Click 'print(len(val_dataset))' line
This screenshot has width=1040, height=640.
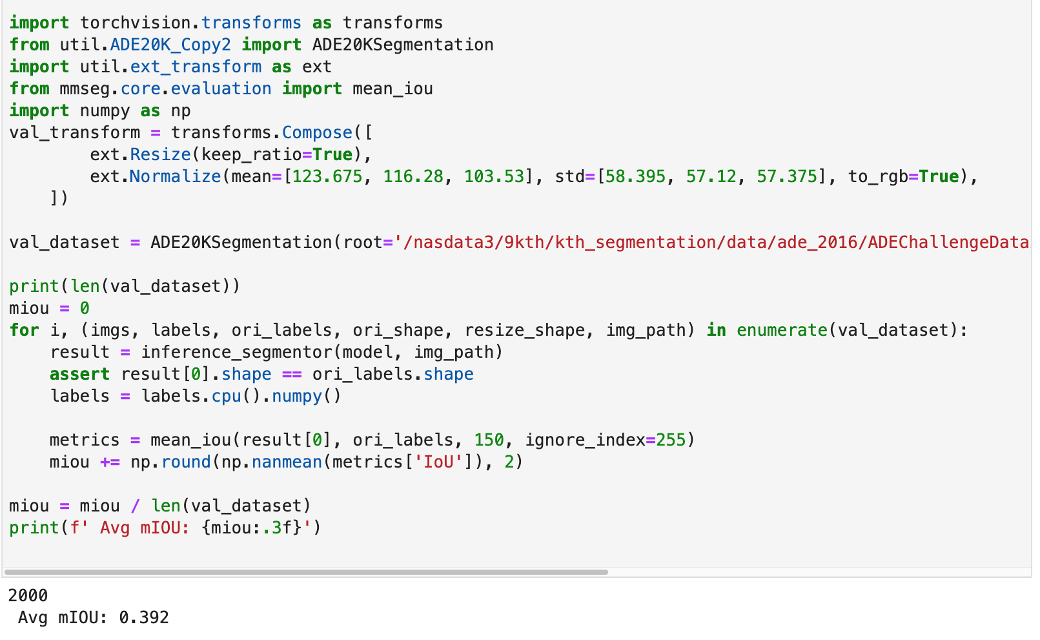pos(125,286)
